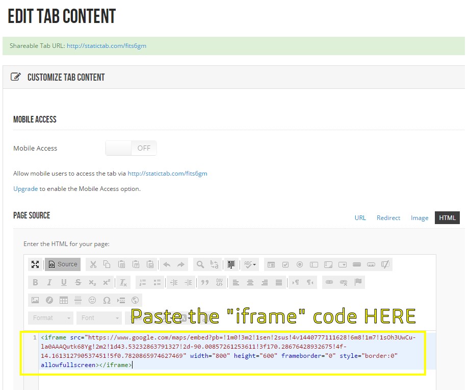The width and height of the screenshot is (469, 390).
Task: Toggle subscript formatting
Action: click(92, 282)
